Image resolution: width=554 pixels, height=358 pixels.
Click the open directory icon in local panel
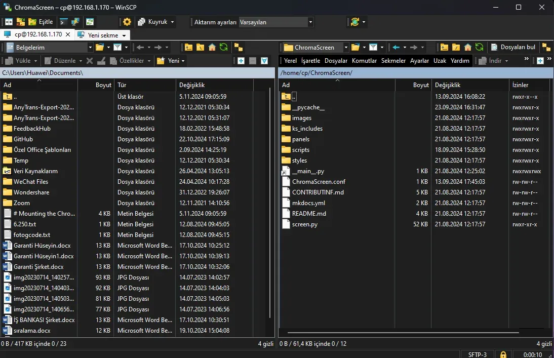[100, 48]
